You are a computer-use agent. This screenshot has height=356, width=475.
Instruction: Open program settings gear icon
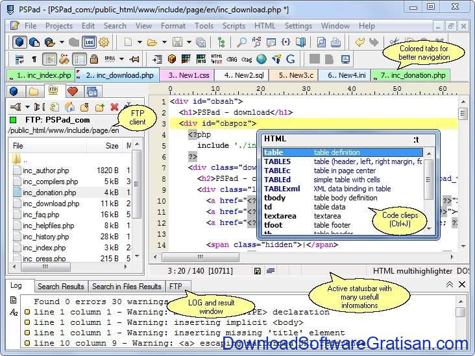coord(104,42)
